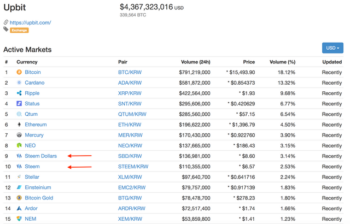Open the MER/KRW pair link
350x224 pixels.
pos(130,135)
